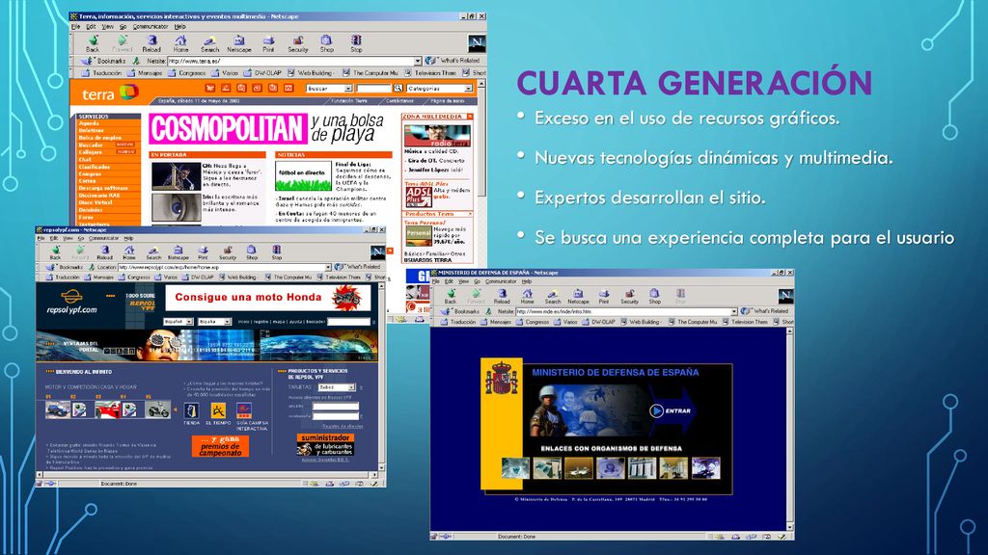Click the Security lock icon in Terra window
The width and height of the screenshot is (988, 555).
click(x=298, y=40)
